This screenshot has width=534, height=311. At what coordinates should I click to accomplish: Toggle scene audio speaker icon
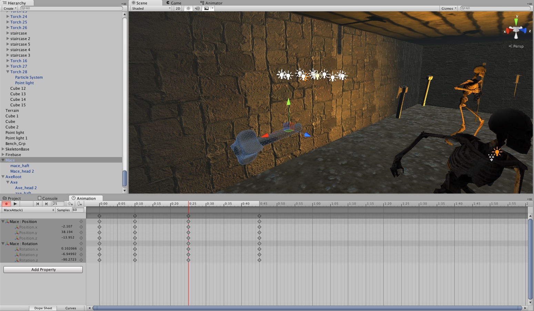197,8
